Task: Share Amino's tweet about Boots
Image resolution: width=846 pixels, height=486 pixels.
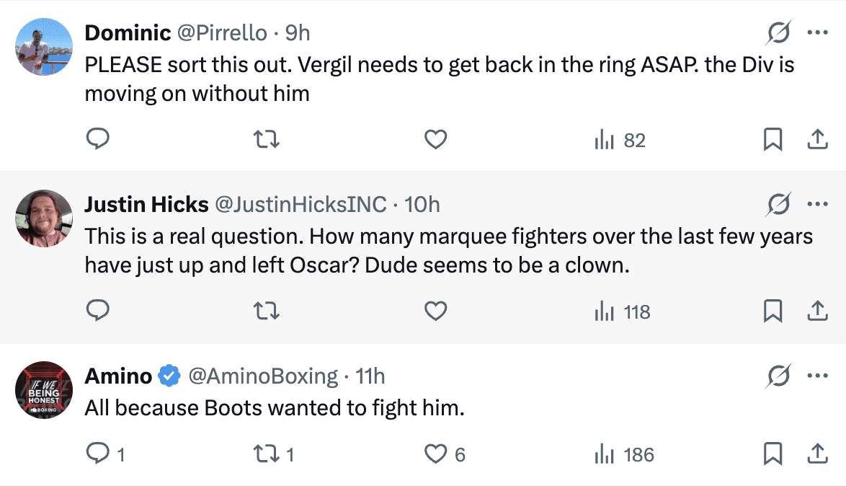Action: [x=817, y=454]
